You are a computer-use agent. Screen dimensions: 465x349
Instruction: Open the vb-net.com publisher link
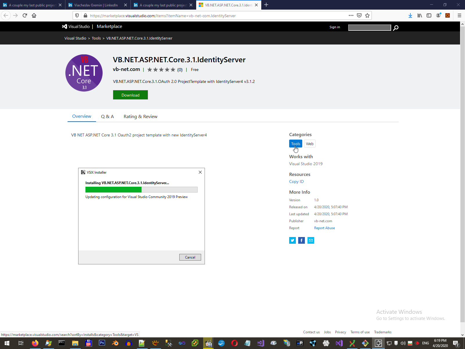pos(126,69)
